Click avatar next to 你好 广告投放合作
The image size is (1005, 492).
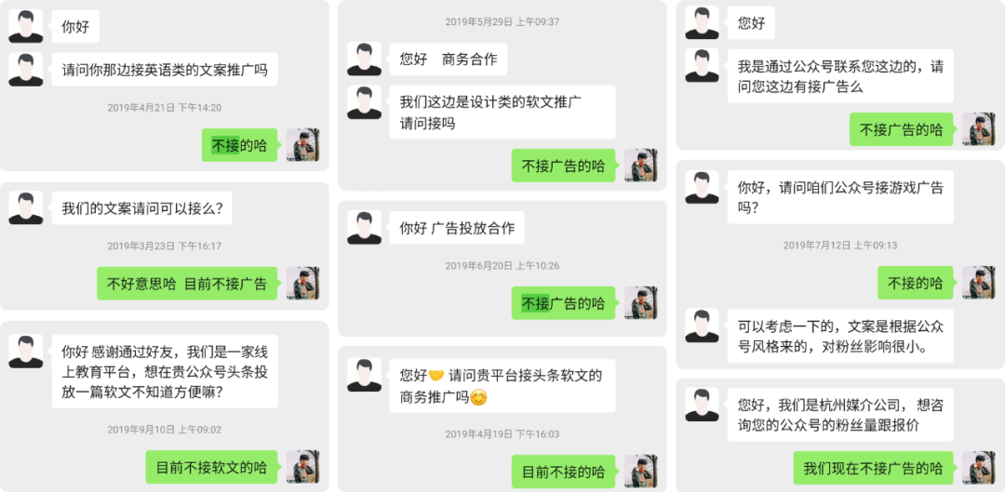click(x=364, y=228)
